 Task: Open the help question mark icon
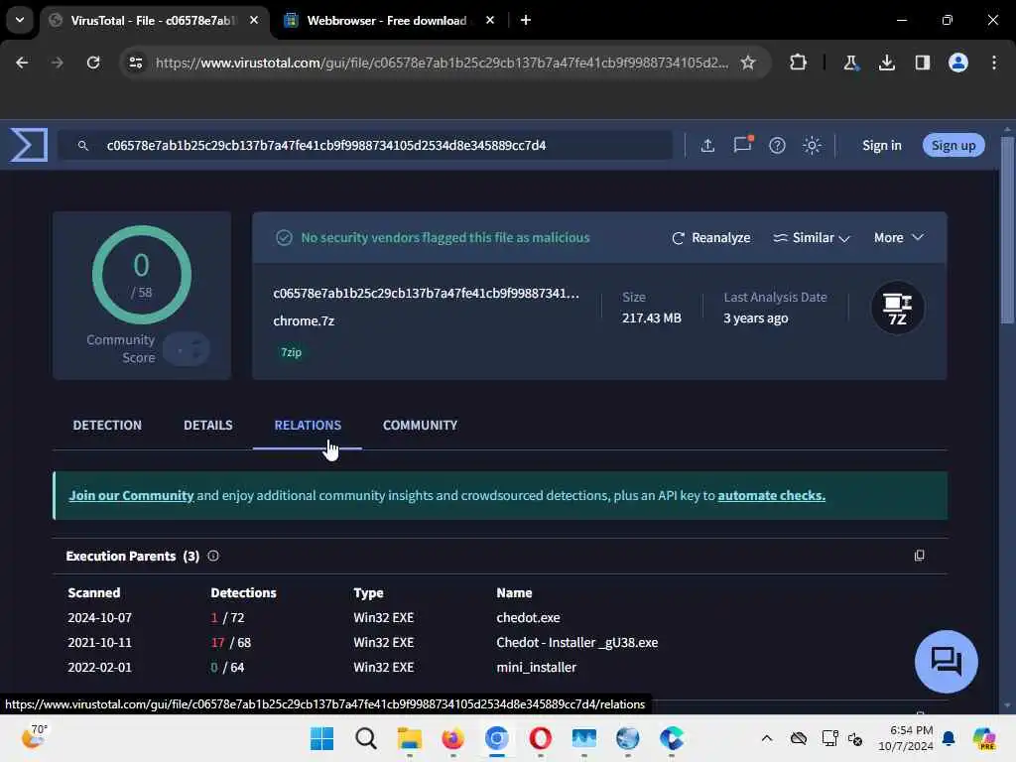777,145
